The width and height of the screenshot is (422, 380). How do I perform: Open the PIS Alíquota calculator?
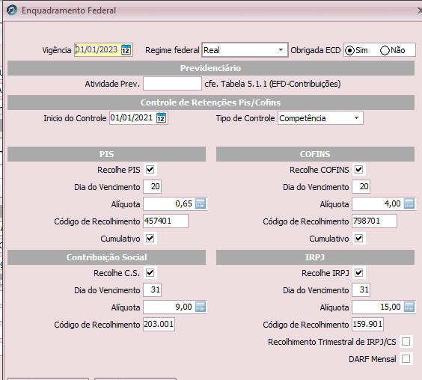click(201, 203)
